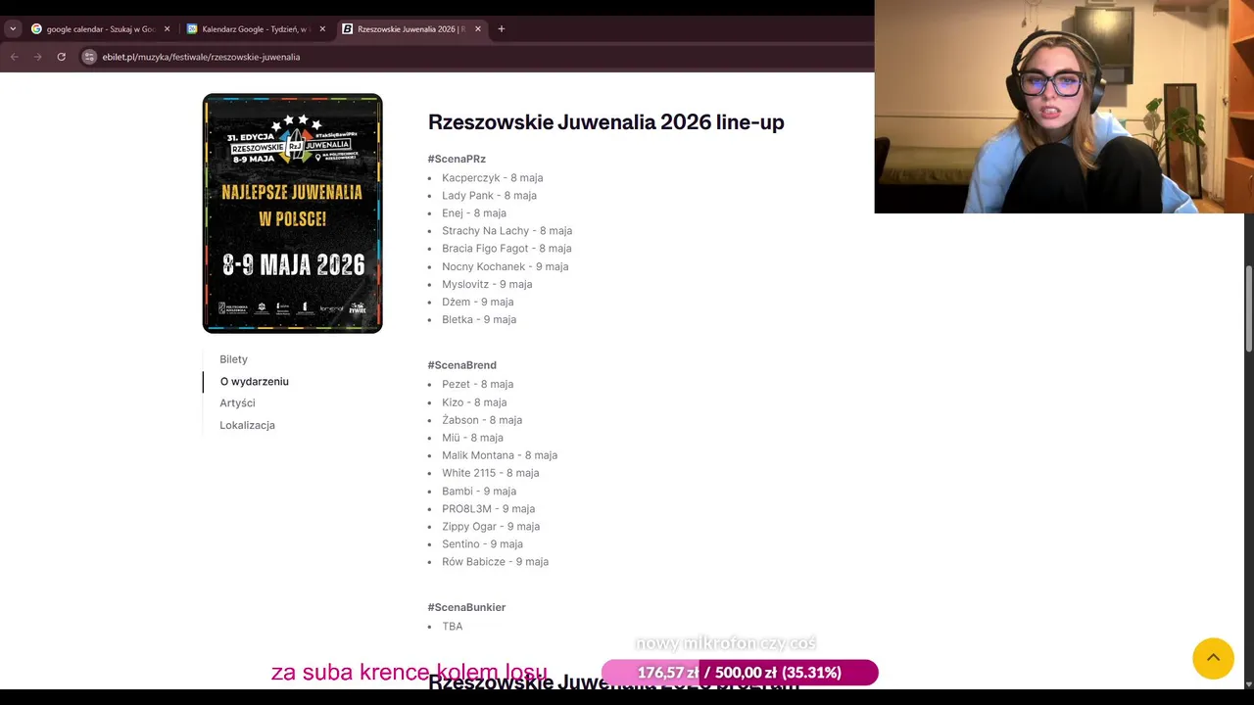1254x705 pixels.
Task: Select the line-up heading text
Action: [605, 122]
